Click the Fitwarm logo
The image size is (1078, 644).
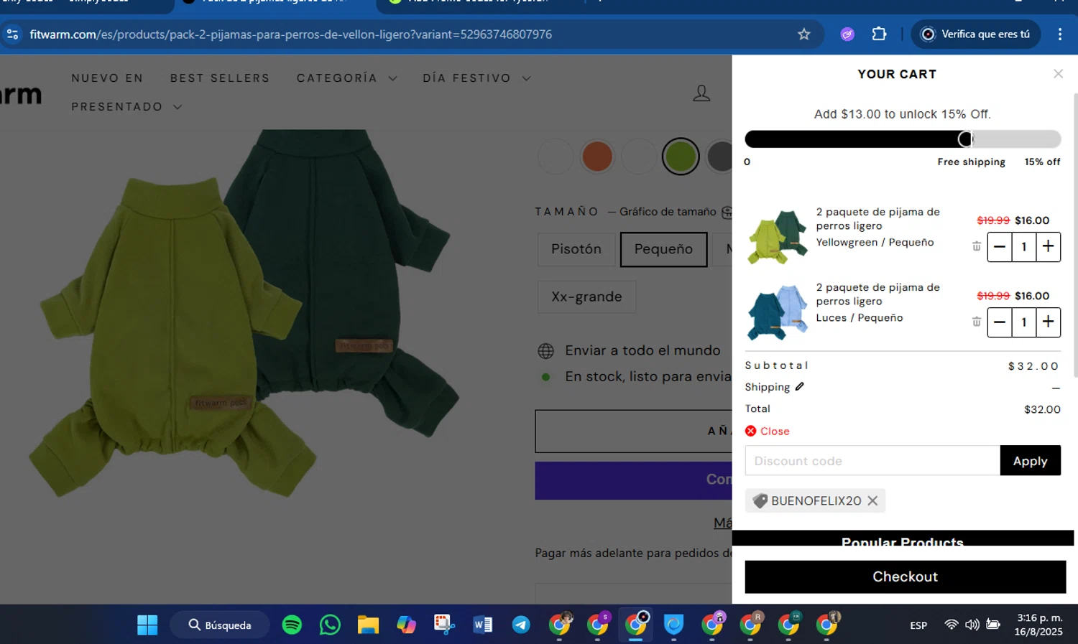coord(21,94)
